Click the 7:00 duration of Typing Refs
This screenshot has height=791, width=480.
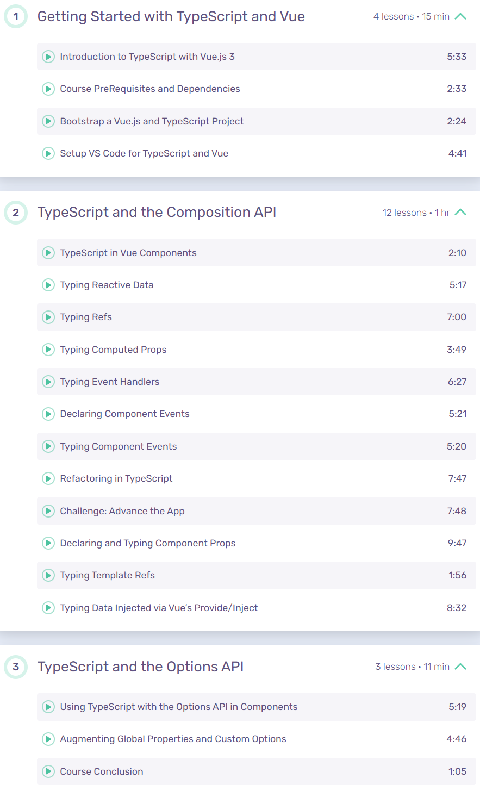[x=457, y=317]
